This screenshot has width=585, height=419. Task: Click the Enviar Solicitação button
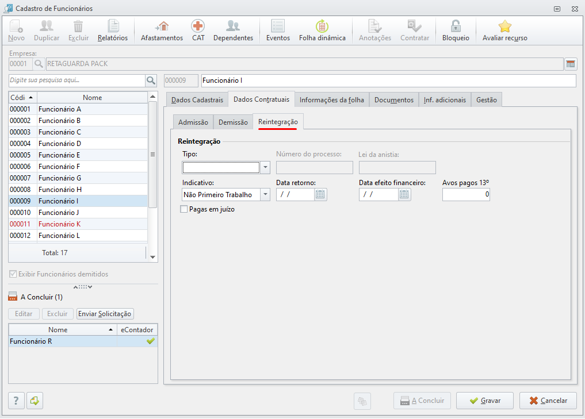105,314
